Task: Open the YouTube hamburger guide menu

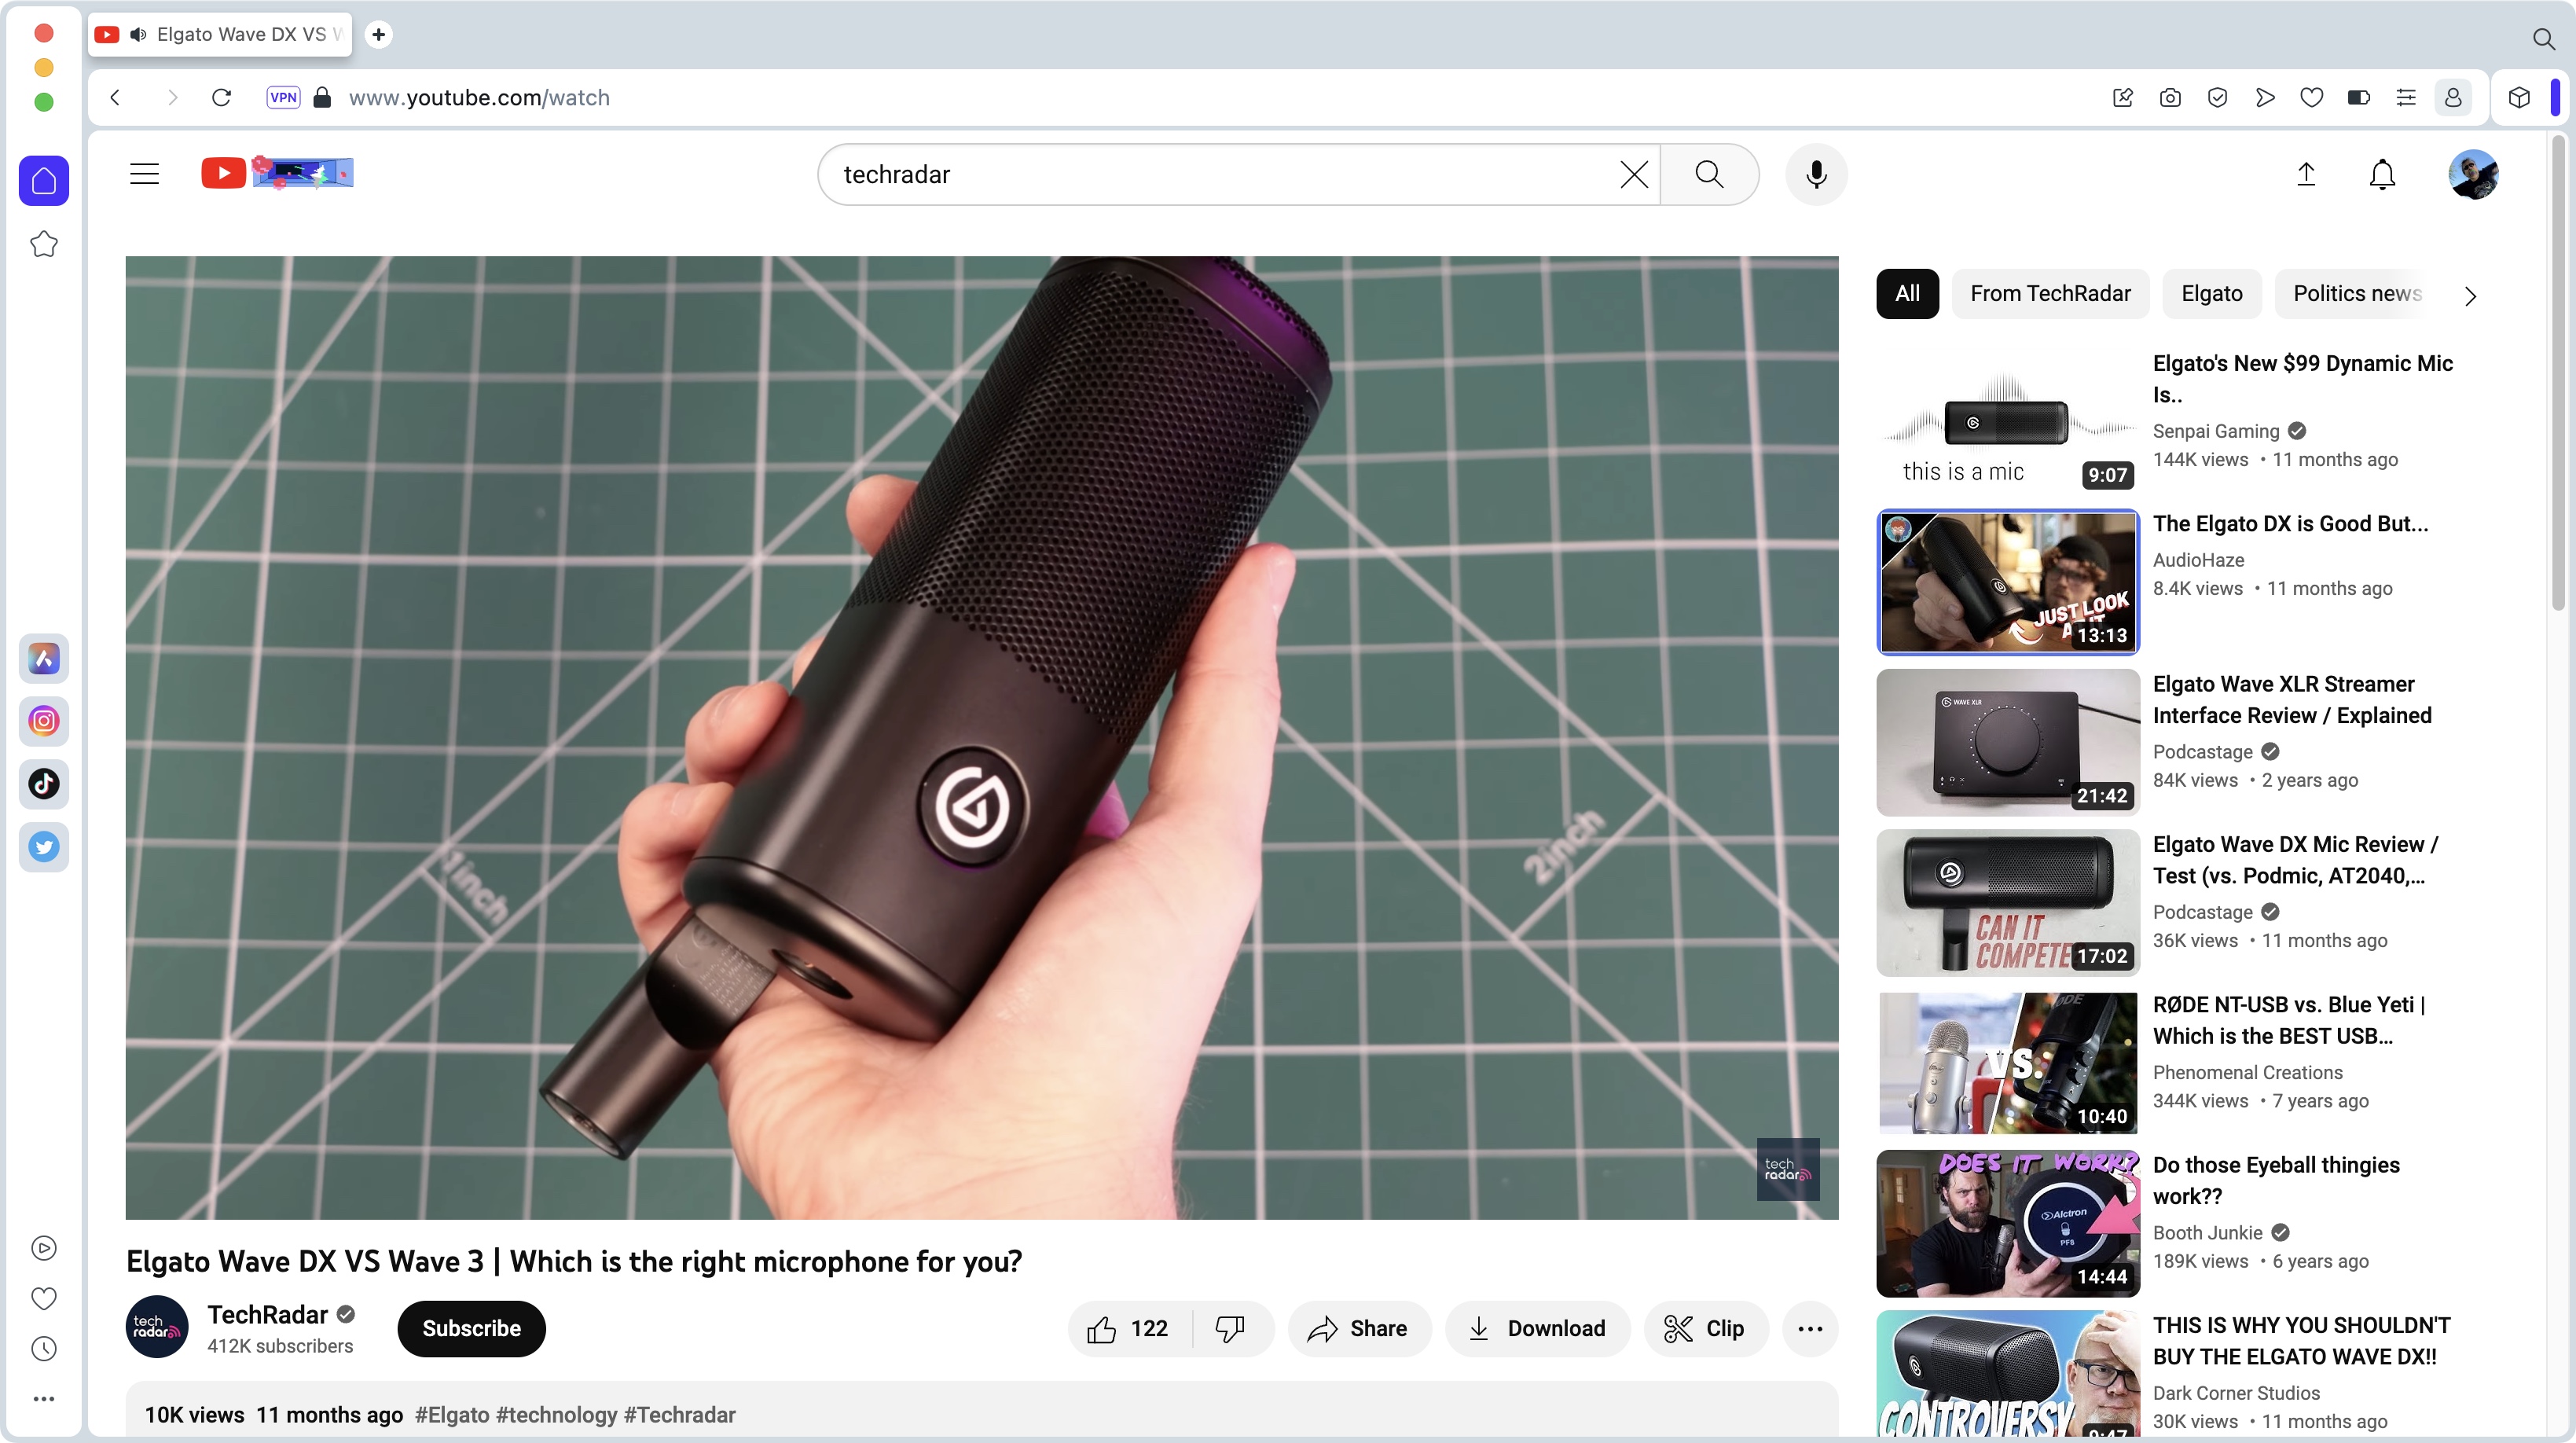Action: pyautogui.click(x=145, y=174)
